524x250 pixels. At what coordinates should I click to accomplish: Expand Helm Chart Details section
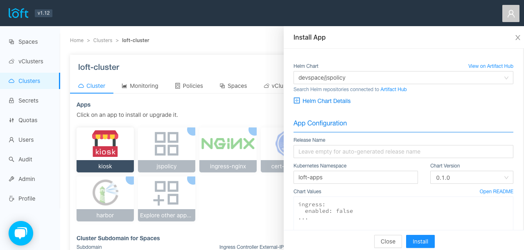click(322, 101)
